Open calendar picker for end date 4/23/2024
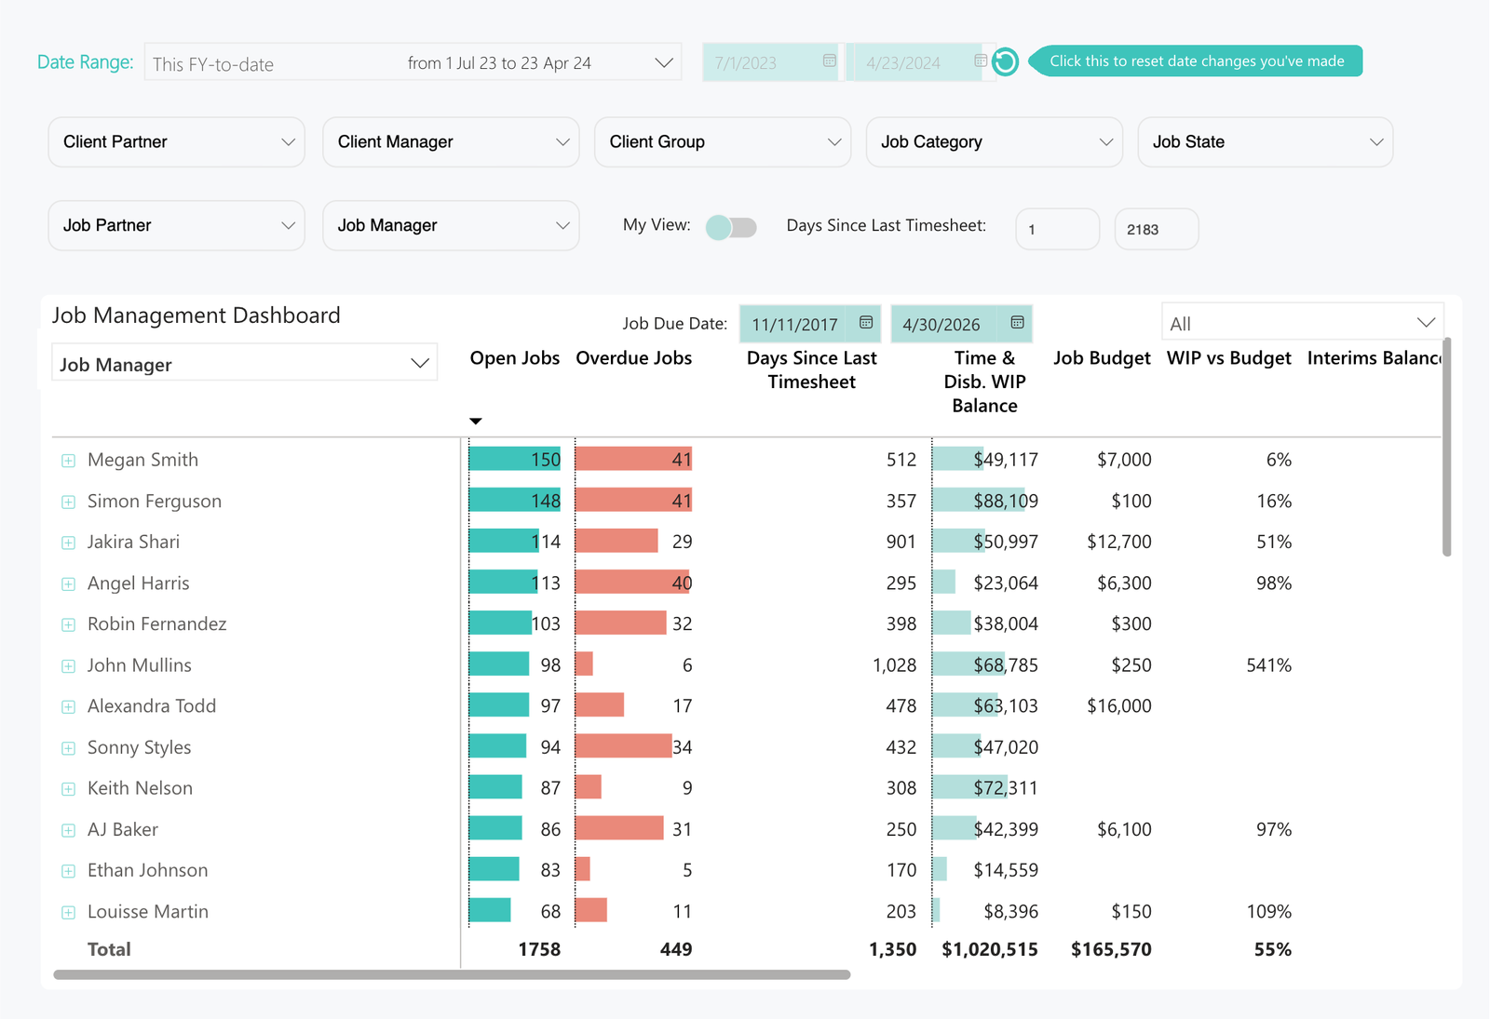Screen dimensions: 1490x1019 (980, 61)
